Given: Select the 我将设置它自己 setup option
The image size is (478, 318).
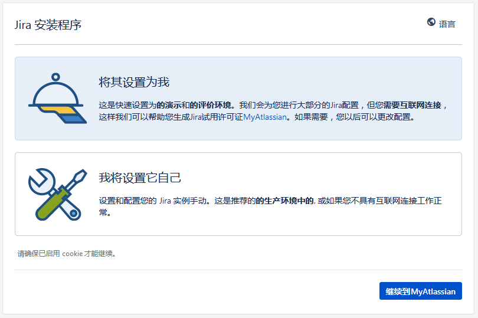Looking at the screenshot, I should (x=238, y=194).
